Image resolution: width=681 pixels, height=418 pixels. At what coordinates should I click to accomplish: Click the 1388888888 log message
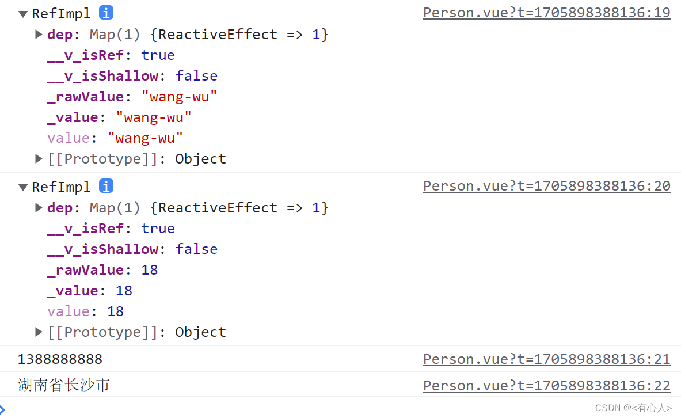tap(60, 359)
